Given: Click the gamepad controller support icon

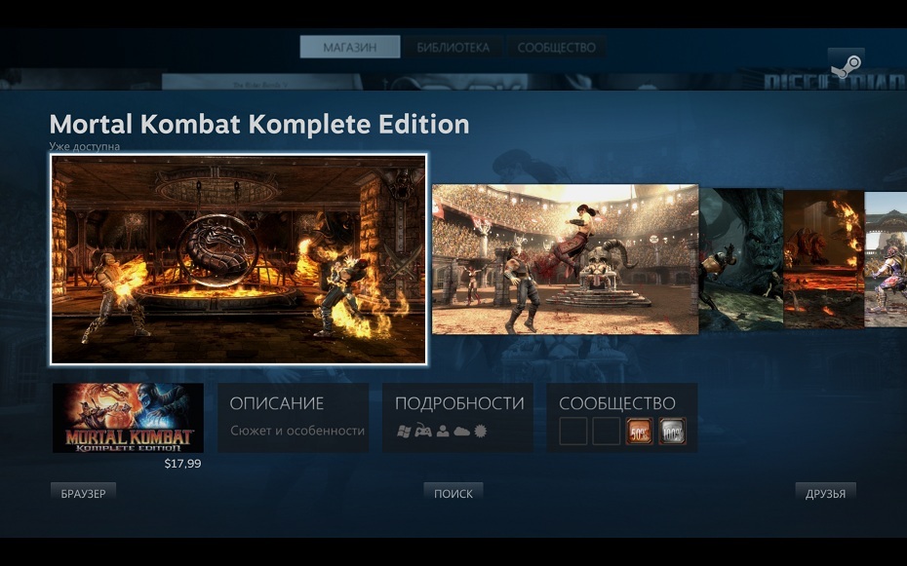Looking at the screenshot, I should pos(423,431).
